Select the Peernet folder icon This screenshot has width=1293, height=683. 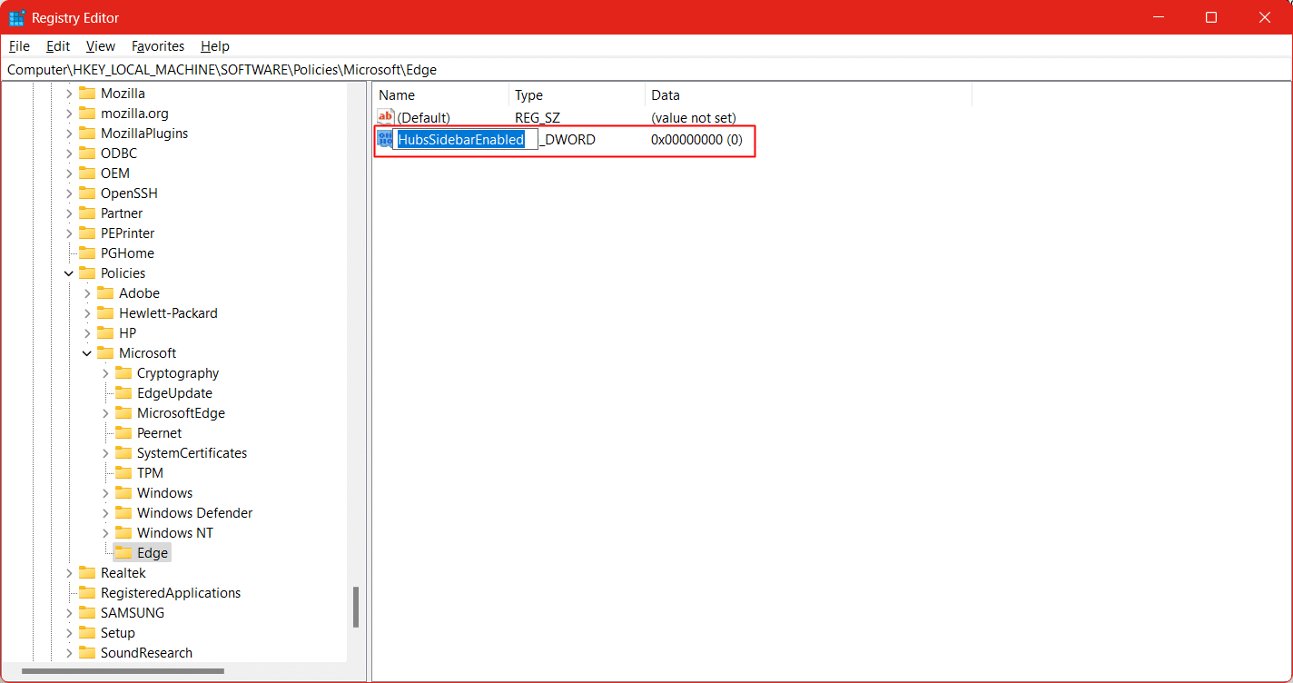(123, 433)
